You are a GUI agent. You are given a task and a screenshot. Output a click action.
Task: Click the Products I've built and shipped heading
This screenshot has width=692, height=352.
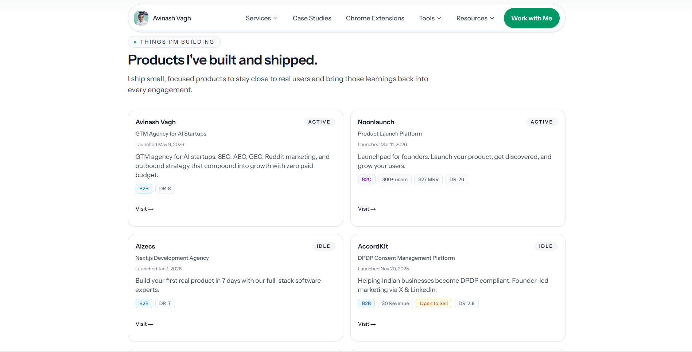pyautogui.click(x=222, y=60)
